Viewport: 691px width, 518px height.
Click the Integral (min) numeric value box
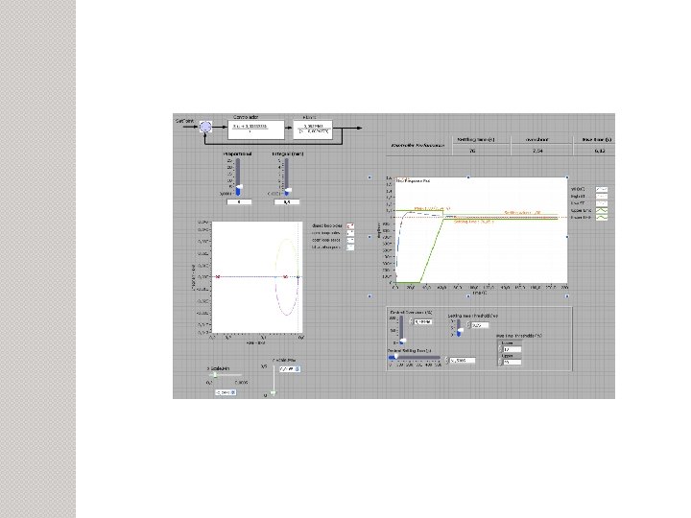point(286,201)
